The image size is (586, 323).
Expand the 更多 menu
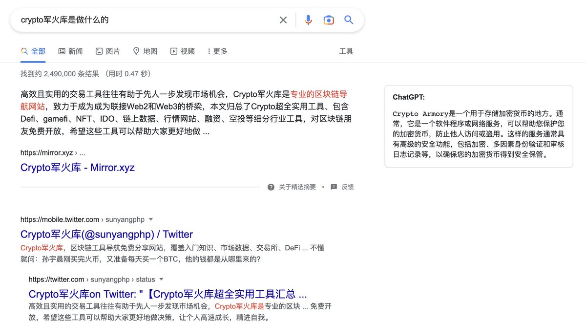[x=217, y=51]
